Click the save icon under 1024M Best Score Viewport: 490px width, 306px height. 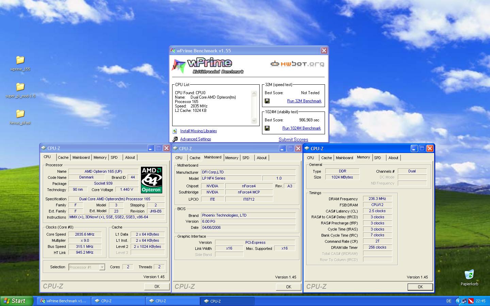click(267, 128)
